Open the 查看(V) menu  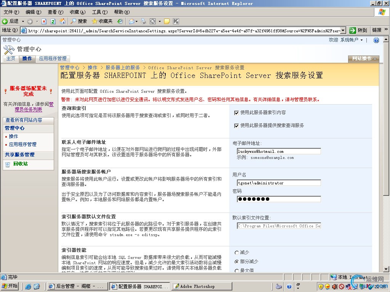click(56, 12)
